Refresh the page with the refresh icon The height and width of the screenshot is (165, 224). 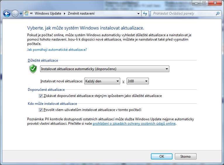[x=145, y=13]
